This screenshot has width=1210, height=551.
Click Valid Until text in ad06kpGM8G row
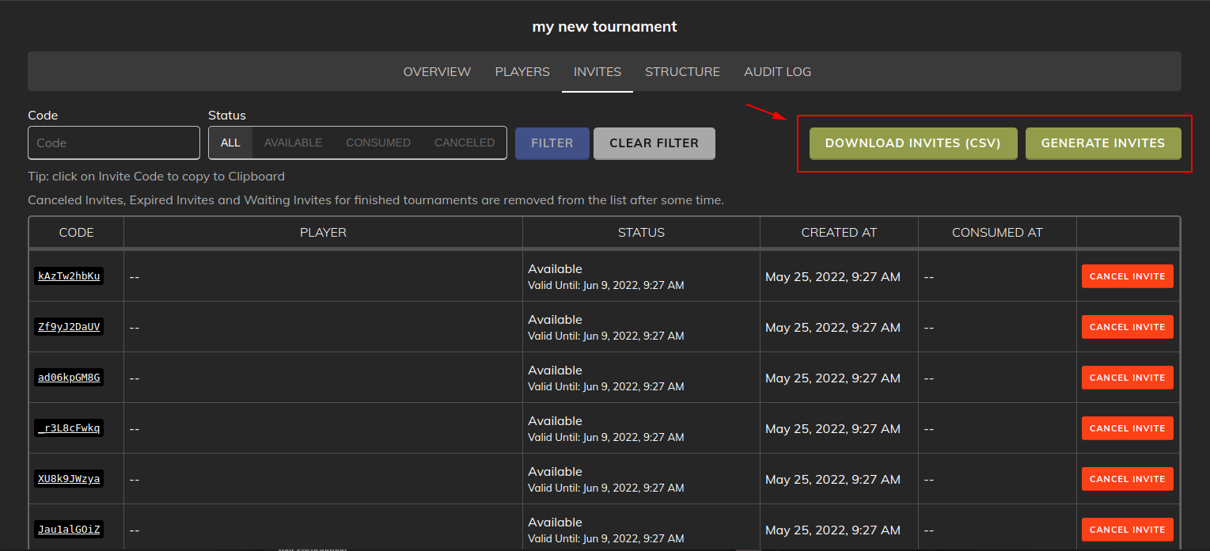[x=606, y=386]
